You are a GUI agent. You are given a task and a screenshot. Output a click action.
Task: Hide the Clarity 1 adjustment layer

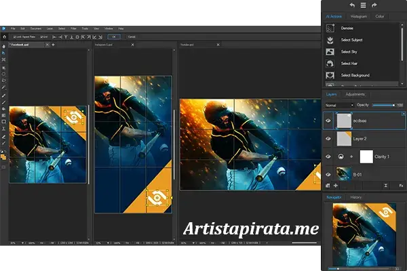click(328, 157)
